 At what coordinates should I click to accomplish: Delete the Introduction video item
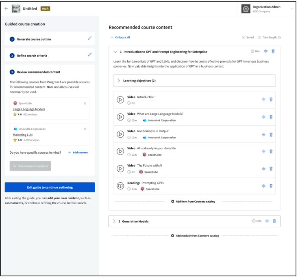[x=271, y=99]
